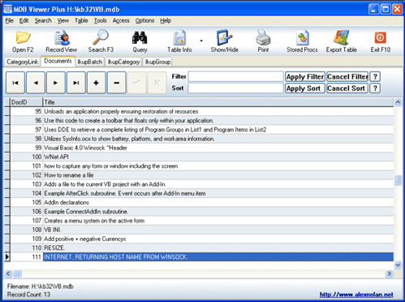The width and height of the screenshot is (405, 302).
Task: Expand the dropdown arrow beside Table Info
Action: coord(201,41)
